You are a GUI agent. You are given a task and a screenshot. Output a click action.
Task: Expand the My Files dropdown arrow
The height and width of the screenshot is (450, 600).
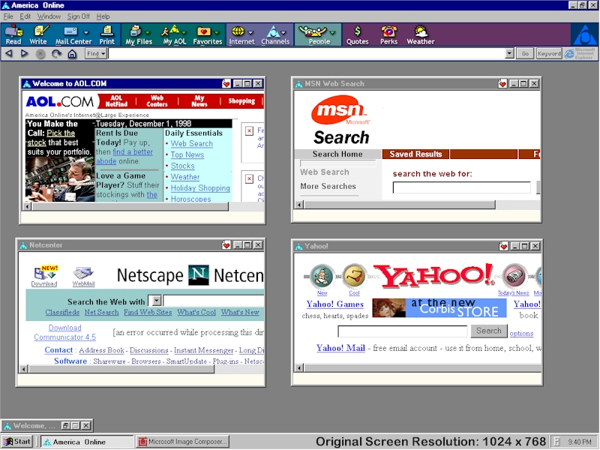tap(148, 33)
